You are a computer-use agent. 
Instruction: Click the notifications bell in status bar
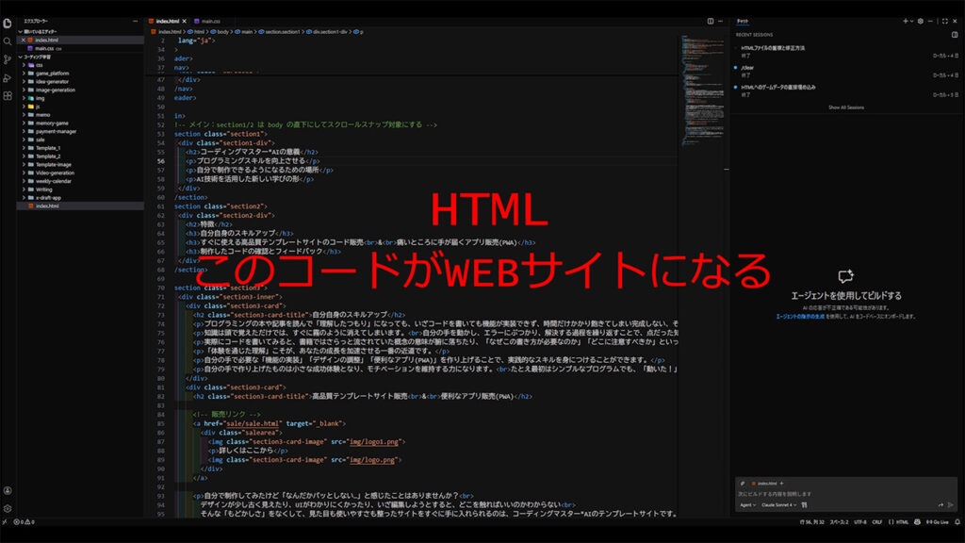(955, 521)
